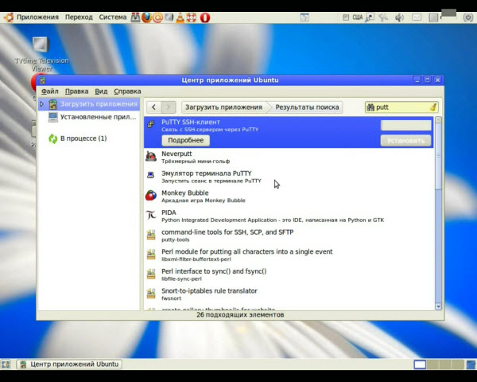
Task: Select 'Perl interface to sync() and fsync()' row
Action: tap(289, 275)
